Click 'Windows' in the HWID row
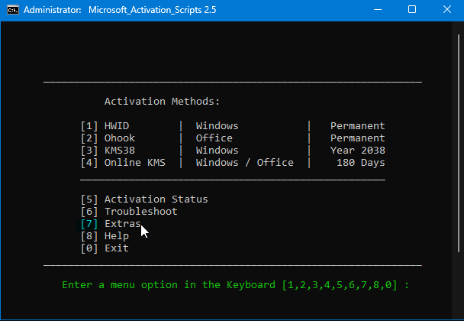 click(217, 126)
